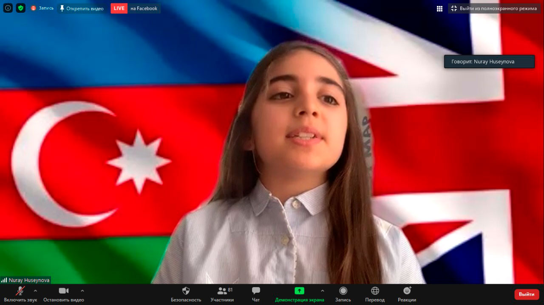Open the Чат chat panel

[256, 294]
